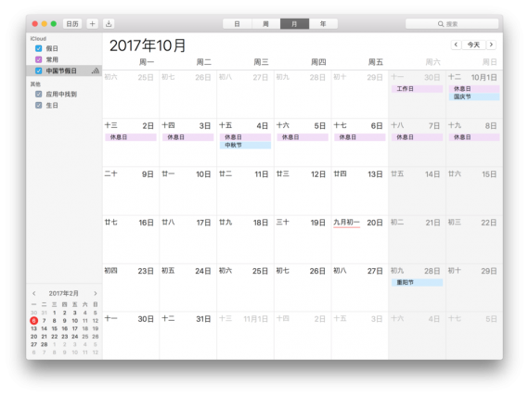Toggle the 常用 calendar checkbox
The width and height of the screenshot is (529, 397).
pyautogui.click(x=38, y=59)
